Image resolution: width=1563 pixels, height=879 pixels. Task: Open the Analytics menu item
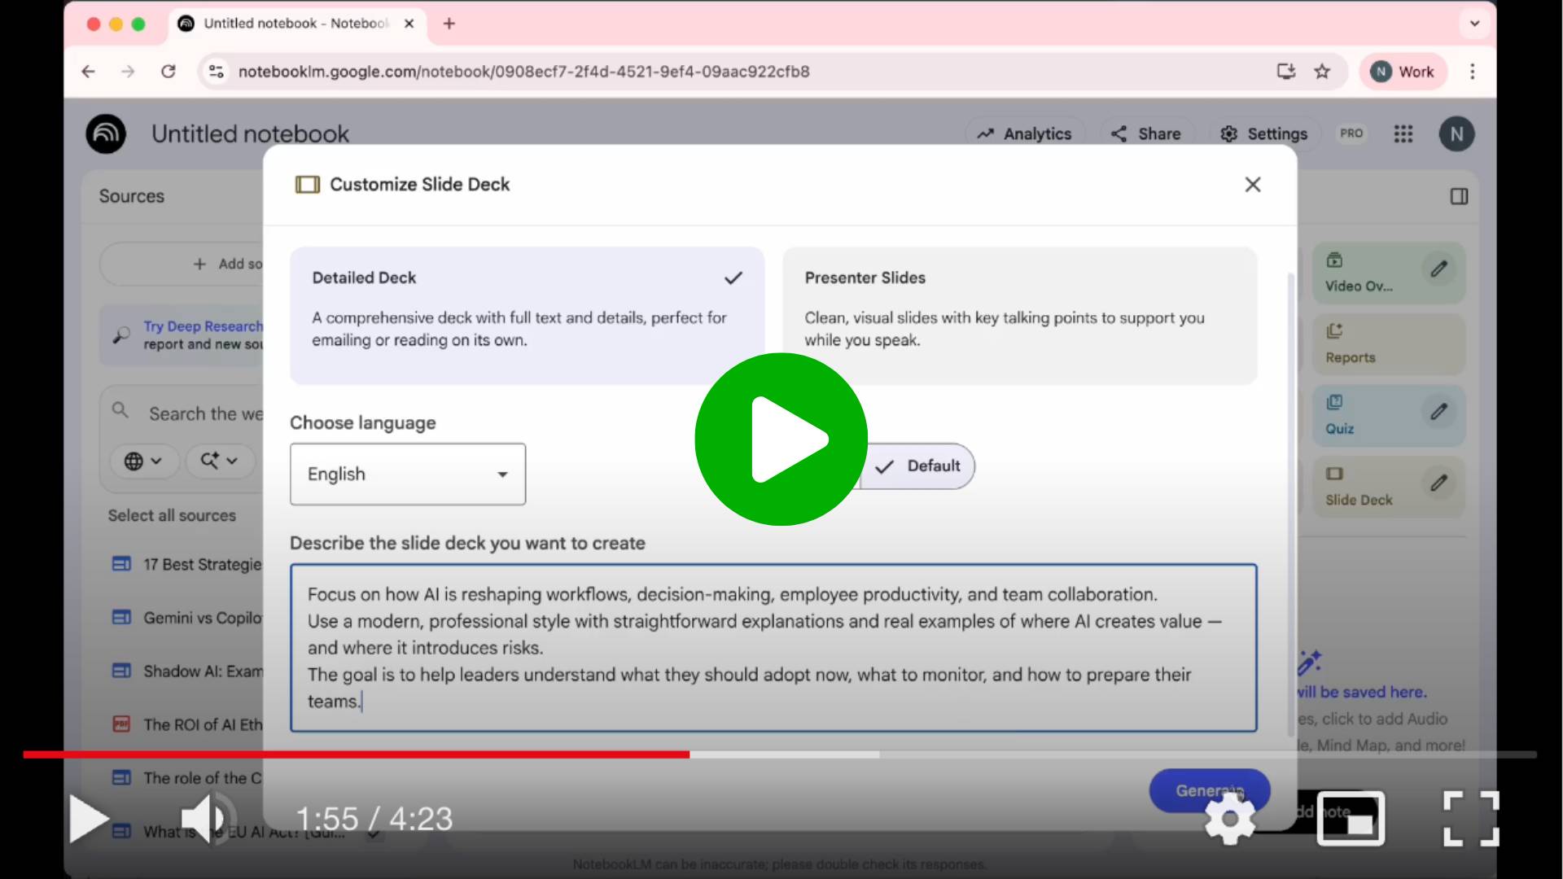tap(1025, 134)
